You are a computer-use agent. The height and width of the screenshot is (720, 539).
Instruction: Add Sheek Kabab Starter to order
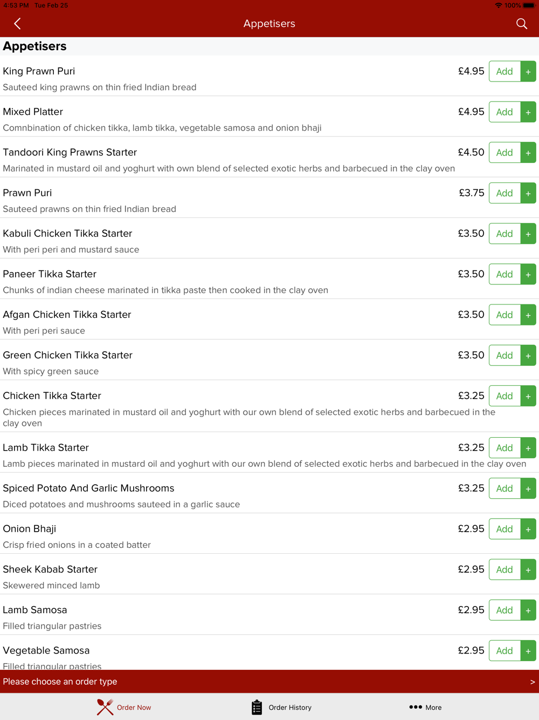[505, 569]
